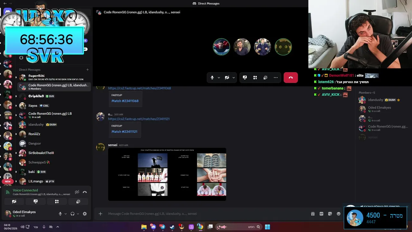Open soundboard button in voice panel

click(78, 201)
